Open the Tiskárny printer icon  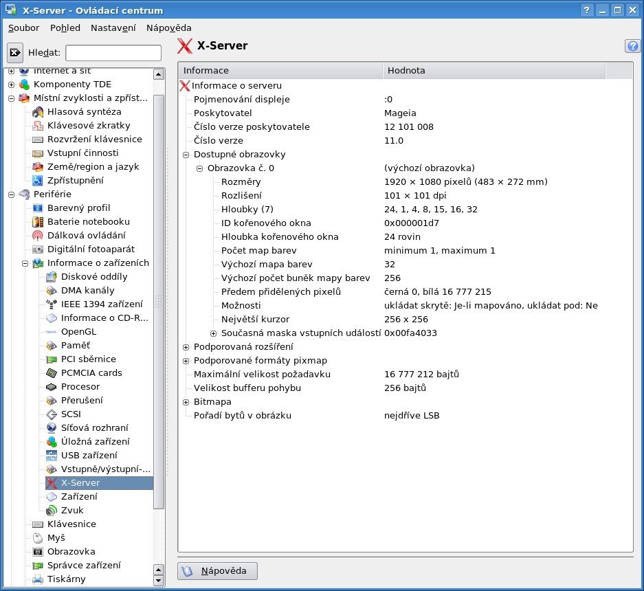(38, 579)
